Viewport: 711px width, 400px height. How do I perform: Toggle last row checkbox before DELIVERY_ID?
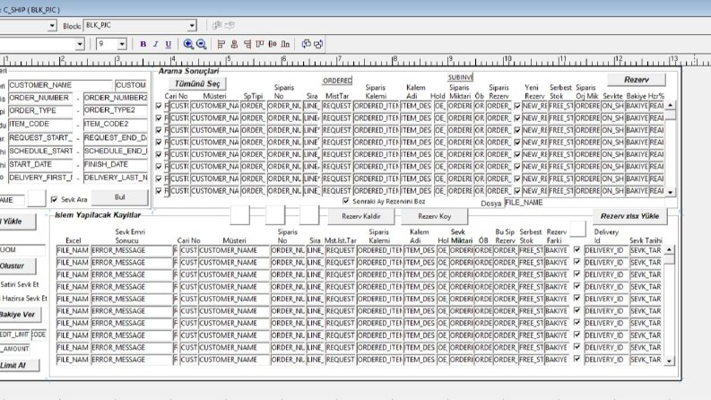577,359
